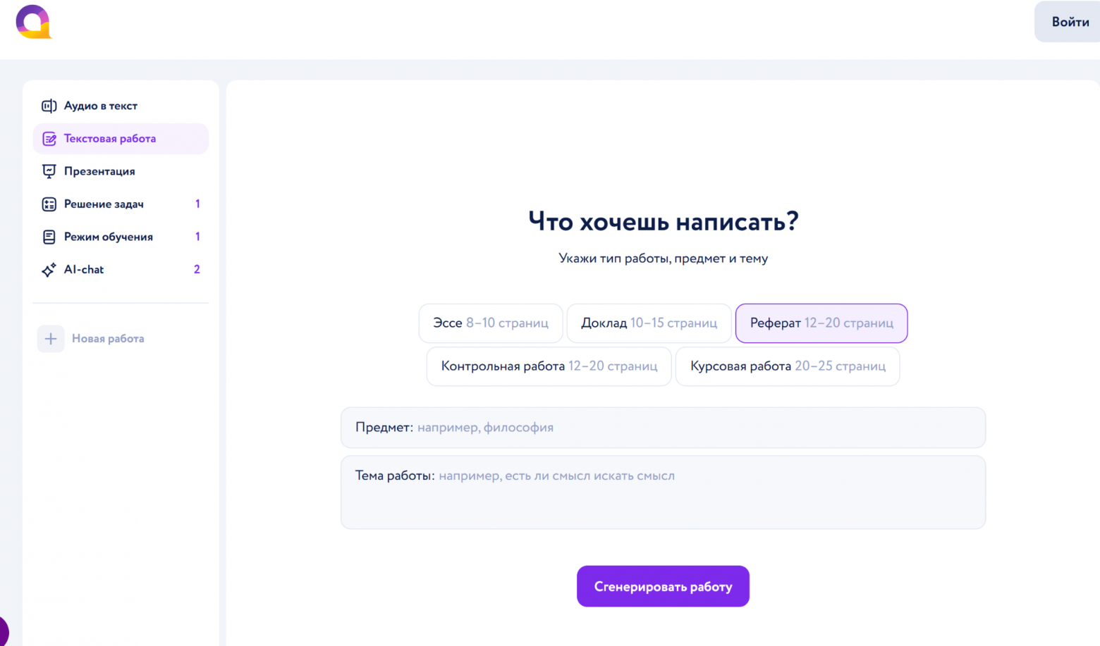Go to Решение задач in the sidebar
Viewport: 1100px width, 646px height.
pyautogui.click(x=121, y=204)
